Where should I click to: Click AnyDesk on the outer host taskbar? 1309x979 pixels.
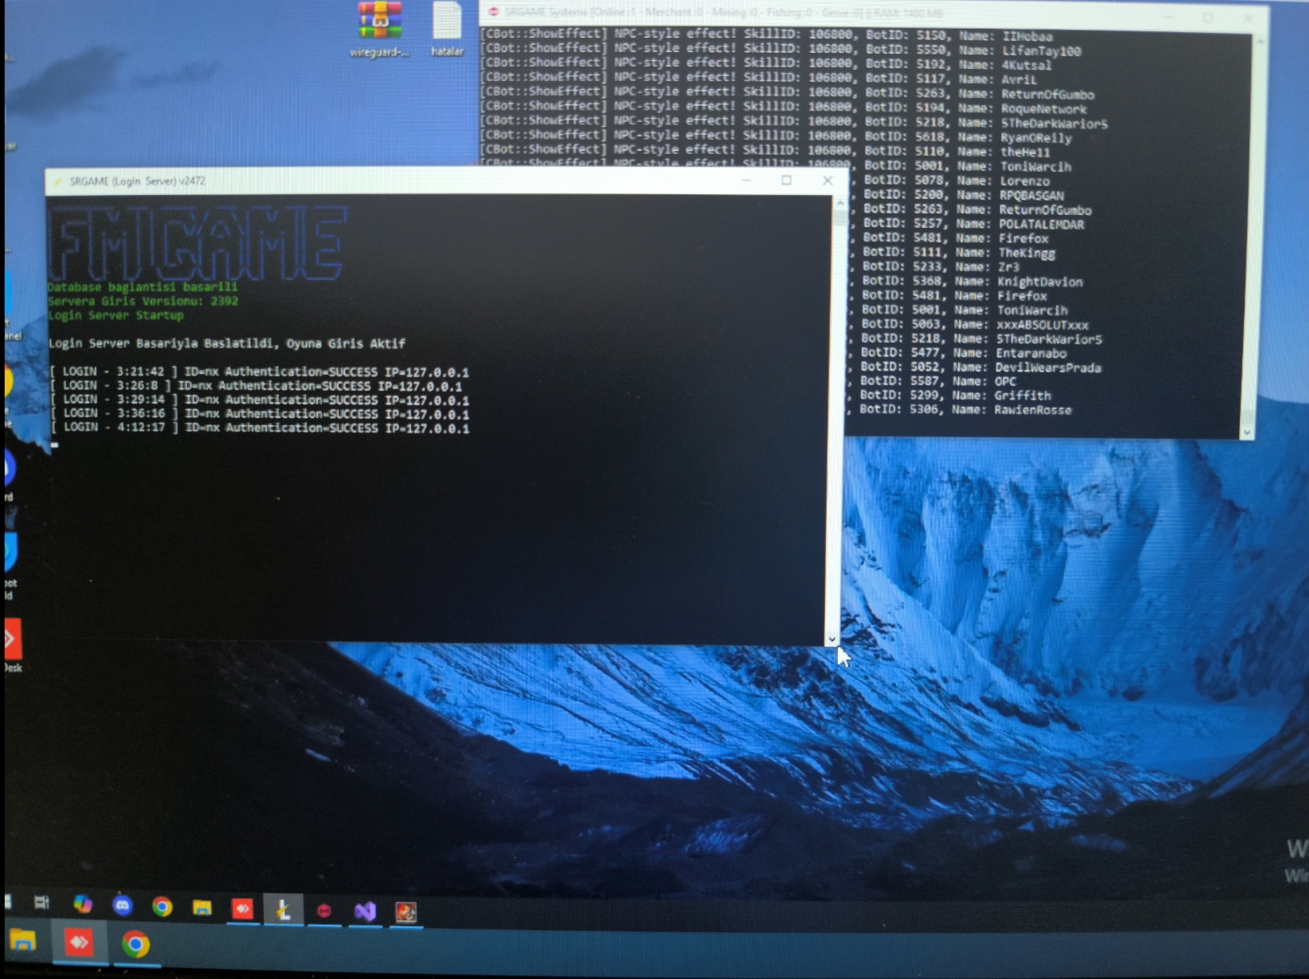pos(79,943)
